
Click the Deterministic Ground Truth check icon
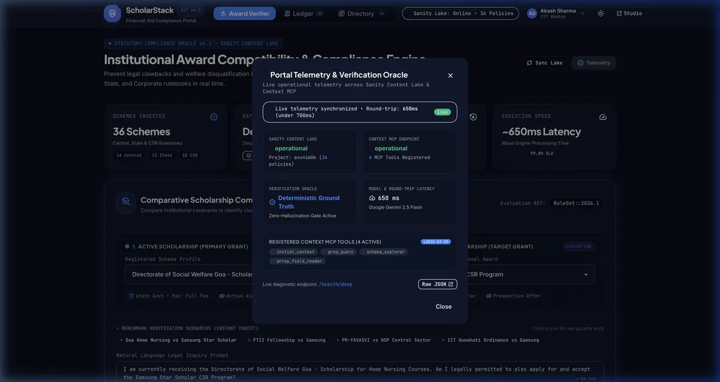(272, 202)
